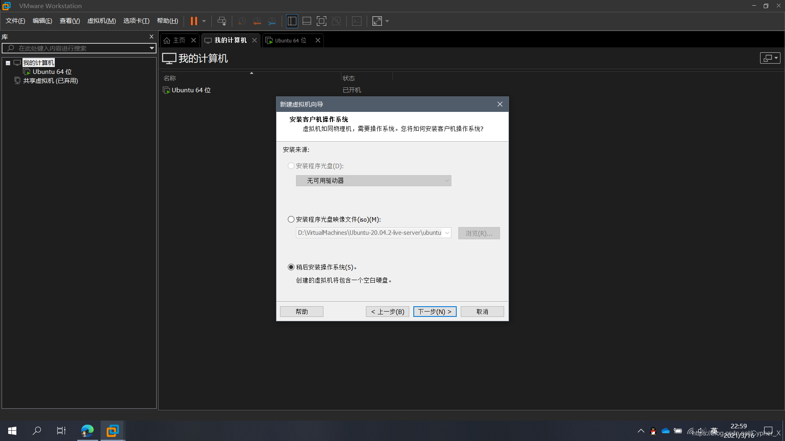Open the view mode dropdown button
Image resolution: width=785 pixels, height=441 pixels.
[770, 58]
